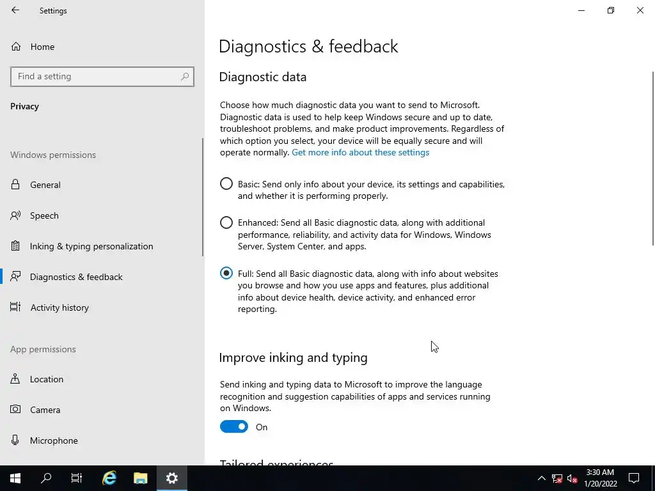
Task: Click the Microphone icon in sidebar
Action: (15, 440)
